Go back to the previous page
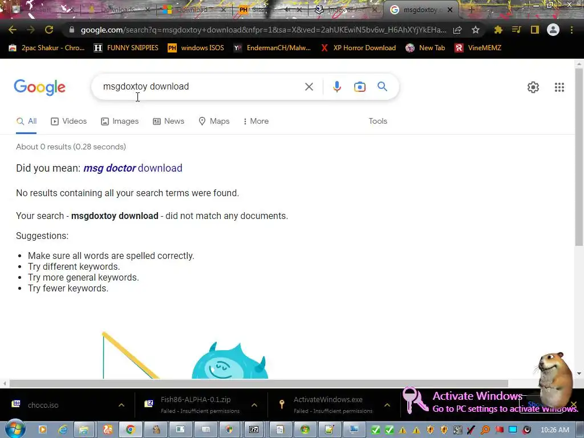This screenshot has width=584, height=438. point(13,30)
